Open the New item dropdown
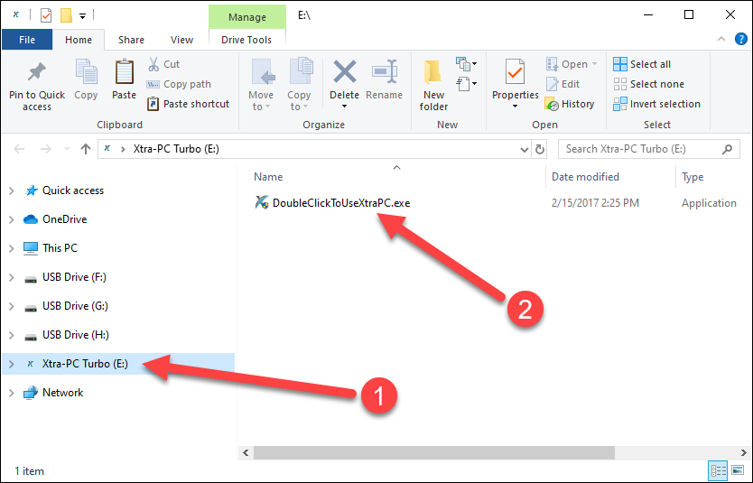The image size is (753, 483). [x=466, y=64]
